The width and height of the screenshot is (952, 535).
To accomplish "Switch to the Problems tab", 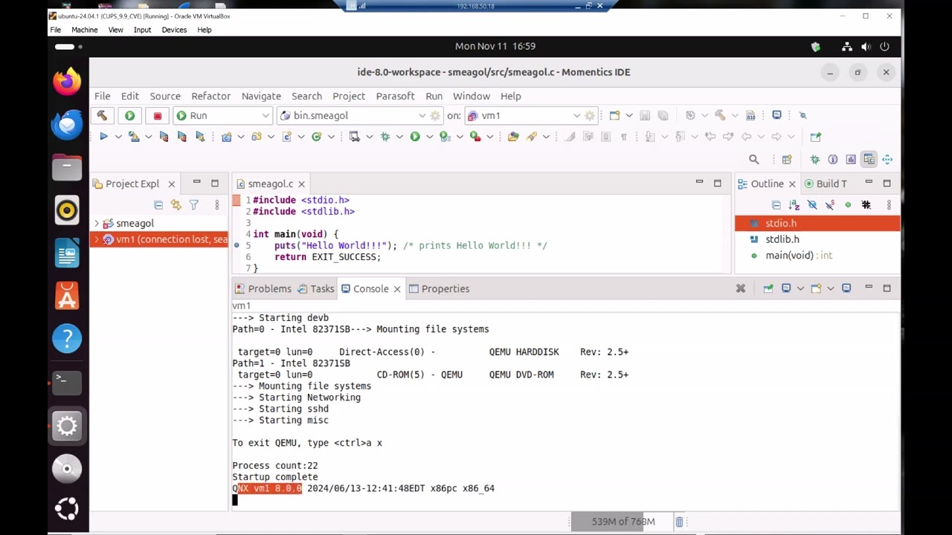I will click(x=263, y=288).
